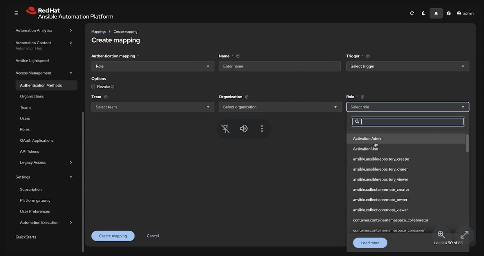Open API Tokens page
Screen dimensions: 484x256
coord(29,152)
